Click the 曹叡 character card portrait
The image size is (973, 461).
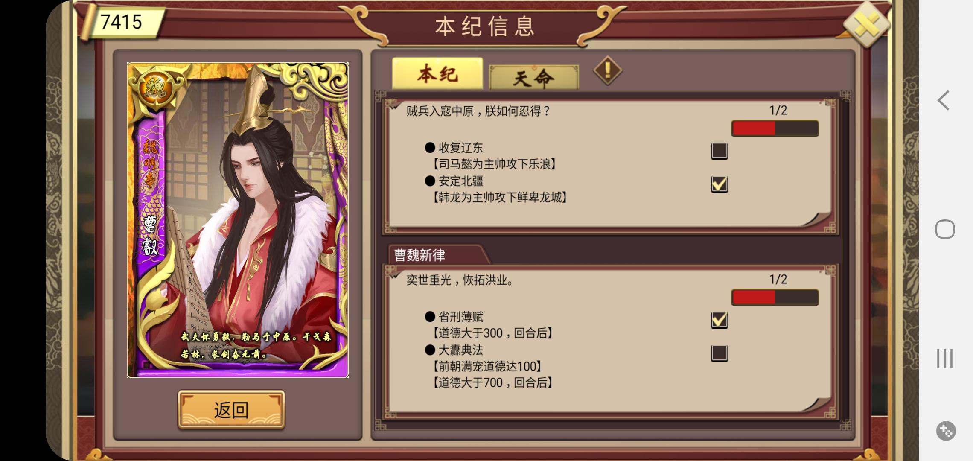[238, 220]
